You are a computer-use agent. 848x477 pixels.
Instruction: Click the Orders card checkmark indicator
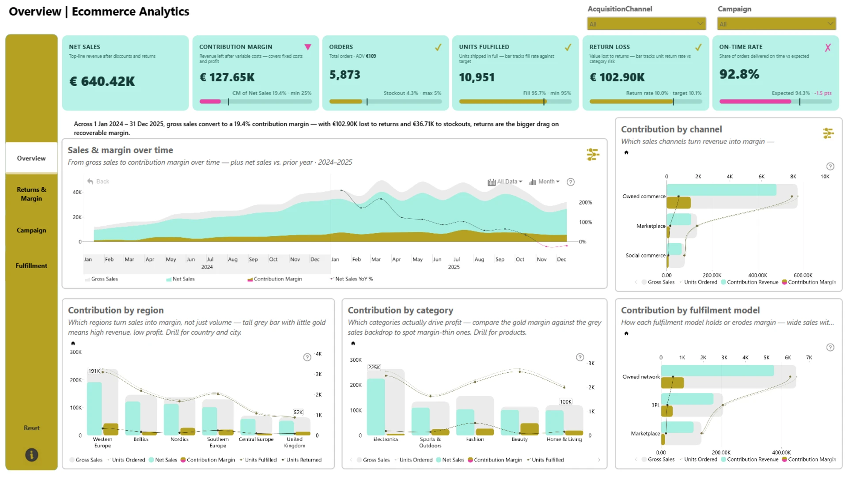(x=438, y=47)
